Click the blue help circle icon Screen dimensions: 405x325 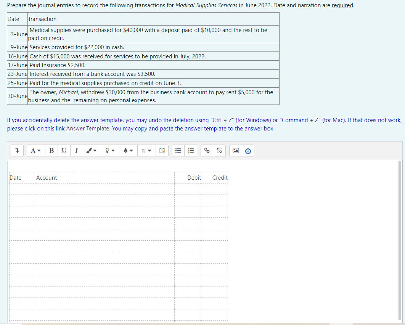click(248, 150)
